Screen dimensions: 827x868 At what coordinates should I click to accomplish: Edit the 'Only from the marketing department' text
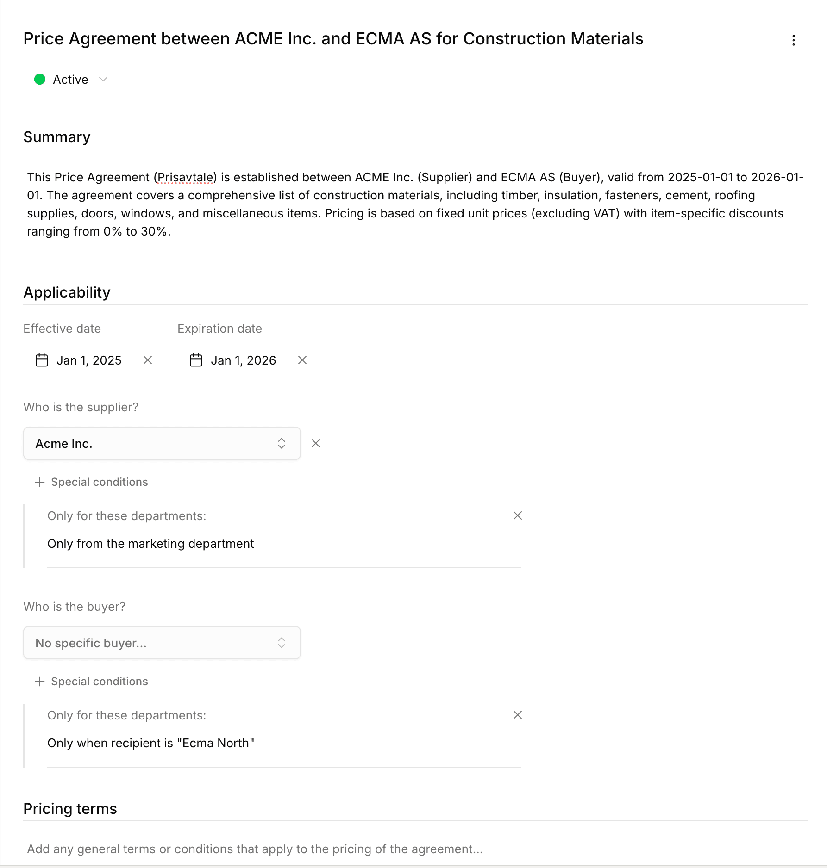[150, 544]
